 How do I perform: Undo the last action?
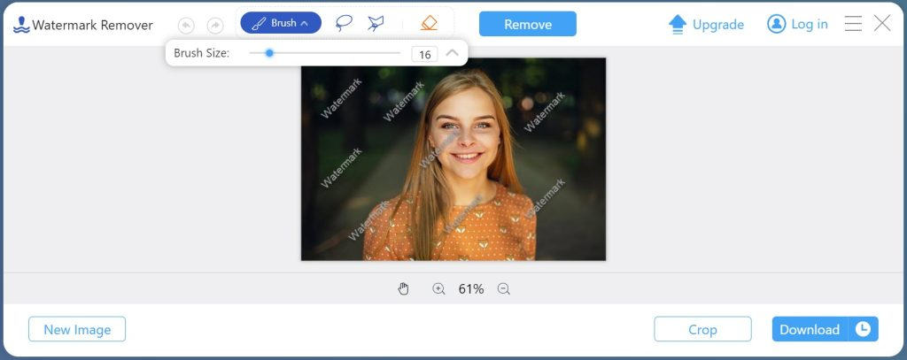(186, 25)
